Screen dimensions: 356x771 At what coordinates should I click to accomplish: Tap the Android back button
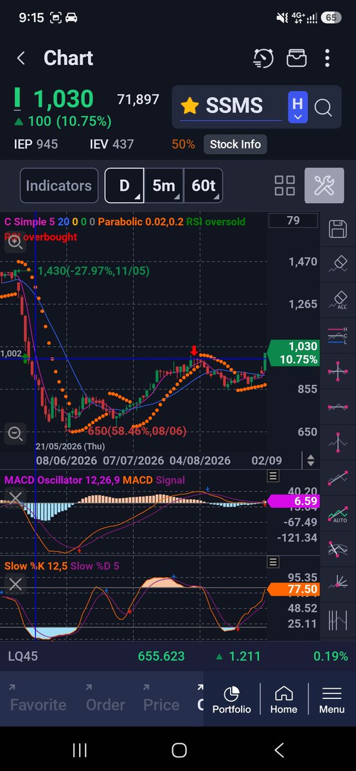pos(279,750)
